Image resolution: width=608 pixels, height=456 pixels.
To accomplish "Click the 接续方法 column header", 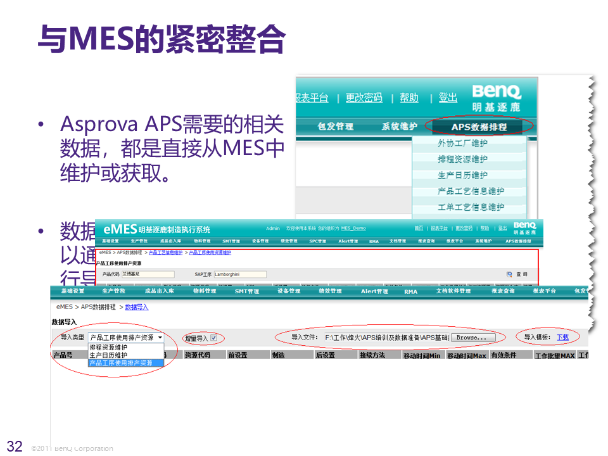I will click(x=379, y=355).
